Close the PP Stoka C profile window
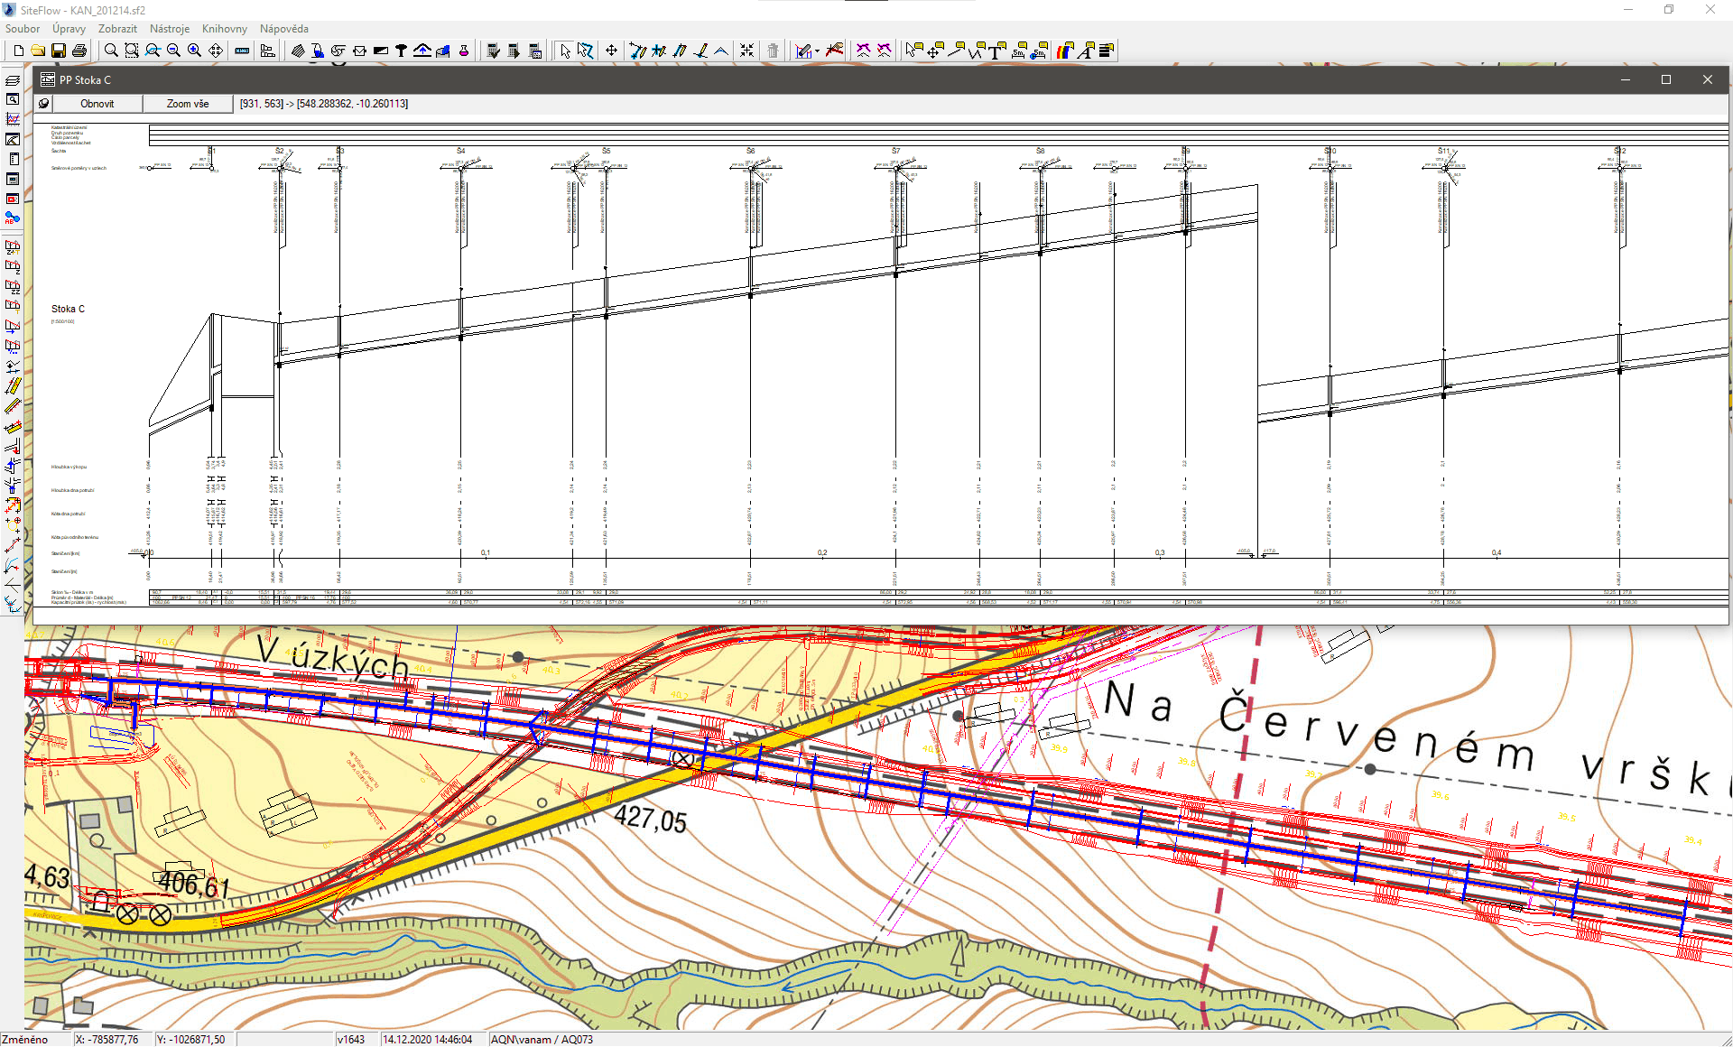Image resolution: width=1733 pixels, height=1047 pixels. 1708,79
